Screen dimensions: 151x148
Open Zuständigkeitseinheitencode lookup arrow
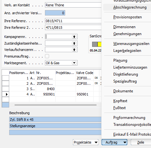(x=74, y=43)
